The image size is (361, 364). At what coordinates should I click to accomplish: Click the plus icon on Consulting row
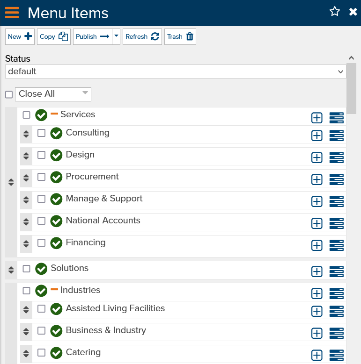coord(317,136)
